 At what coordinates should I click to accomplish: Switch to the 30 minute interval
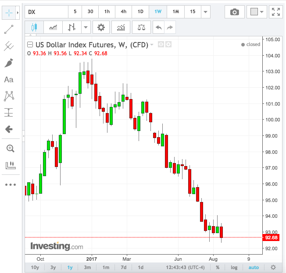90,12
